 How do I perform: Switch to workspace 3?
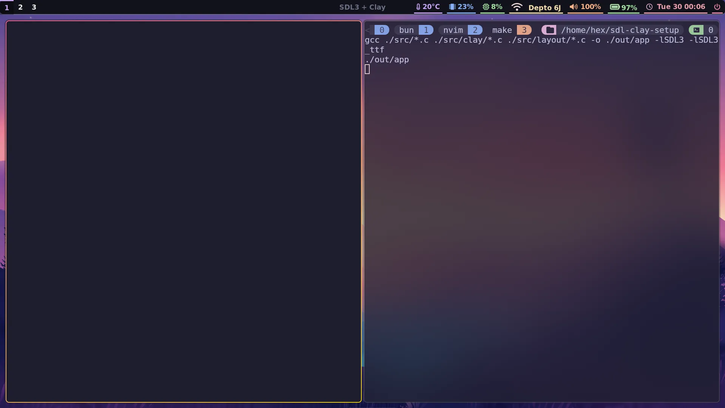(34, 7)
